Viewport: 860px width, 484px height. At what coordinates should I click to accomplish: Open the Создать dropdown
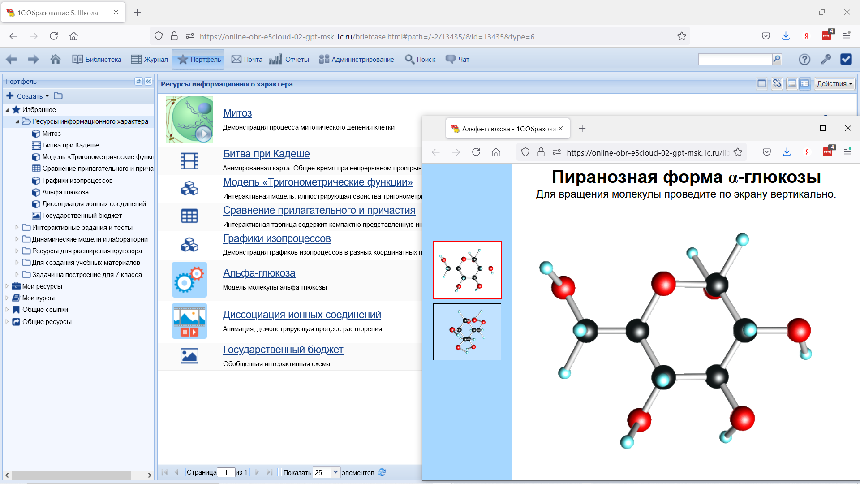27,96
